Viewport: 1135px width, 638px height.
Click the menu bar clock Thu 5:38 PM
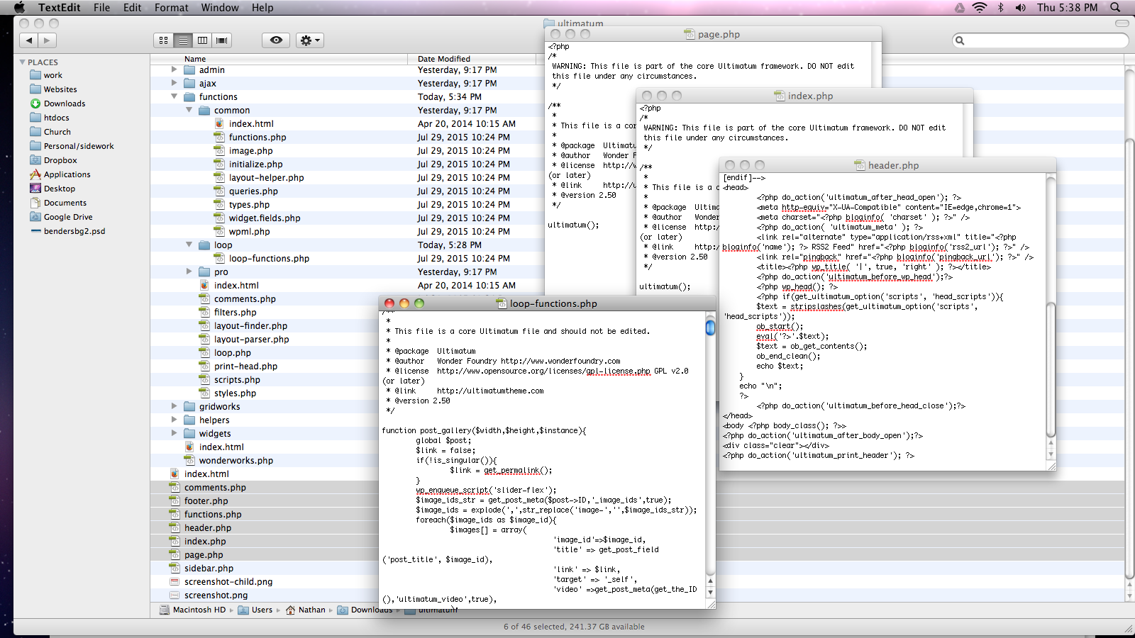pos(1067,7)
